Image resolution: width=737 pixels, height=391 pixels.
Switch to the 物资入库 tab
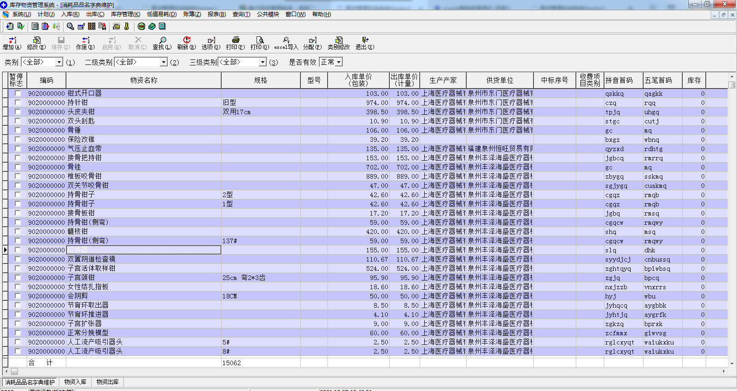(x=75, y=382)
